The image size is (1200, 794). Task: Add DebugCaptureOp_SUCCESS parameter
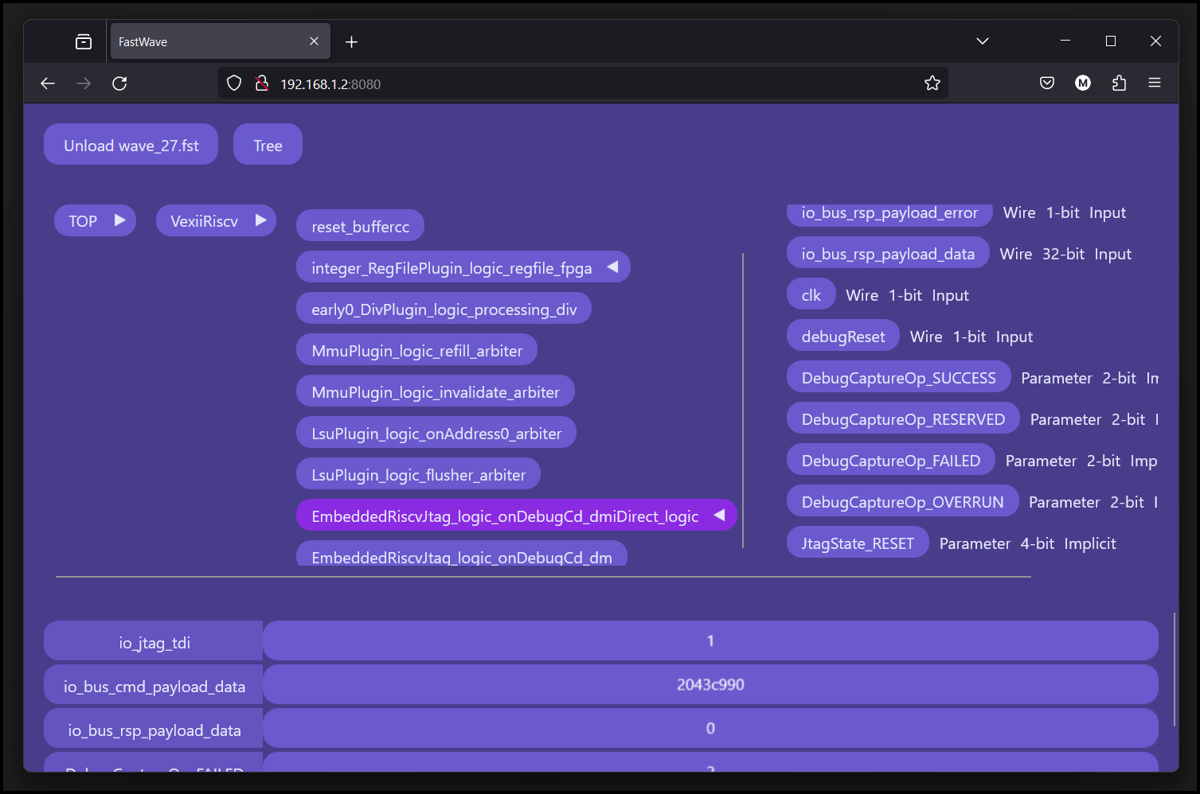pos(899,377)
